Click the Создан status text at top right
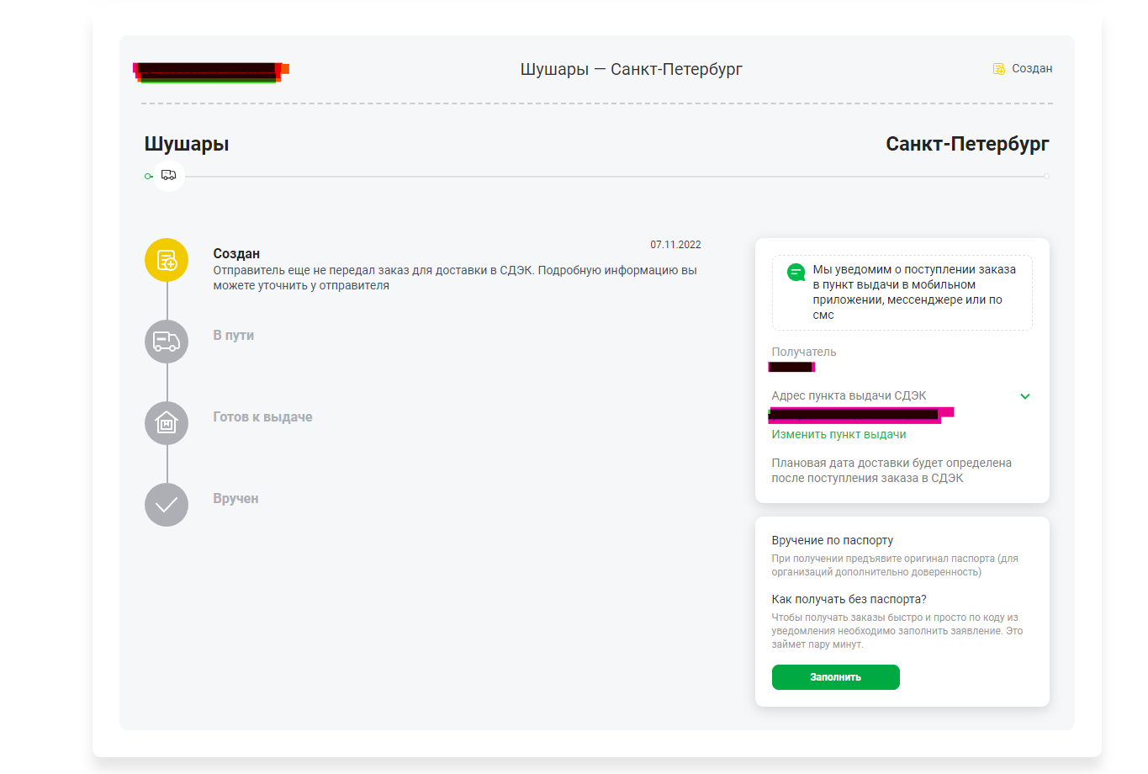The width and height of the screenshot is (1148, 774). pyautogui.click(x=1032, y=69)
